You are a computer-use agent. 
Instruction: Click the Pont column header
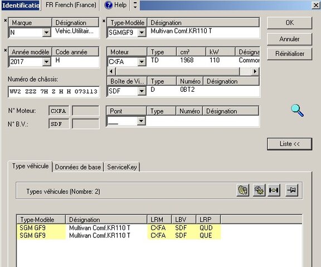[x=126, y=111]
